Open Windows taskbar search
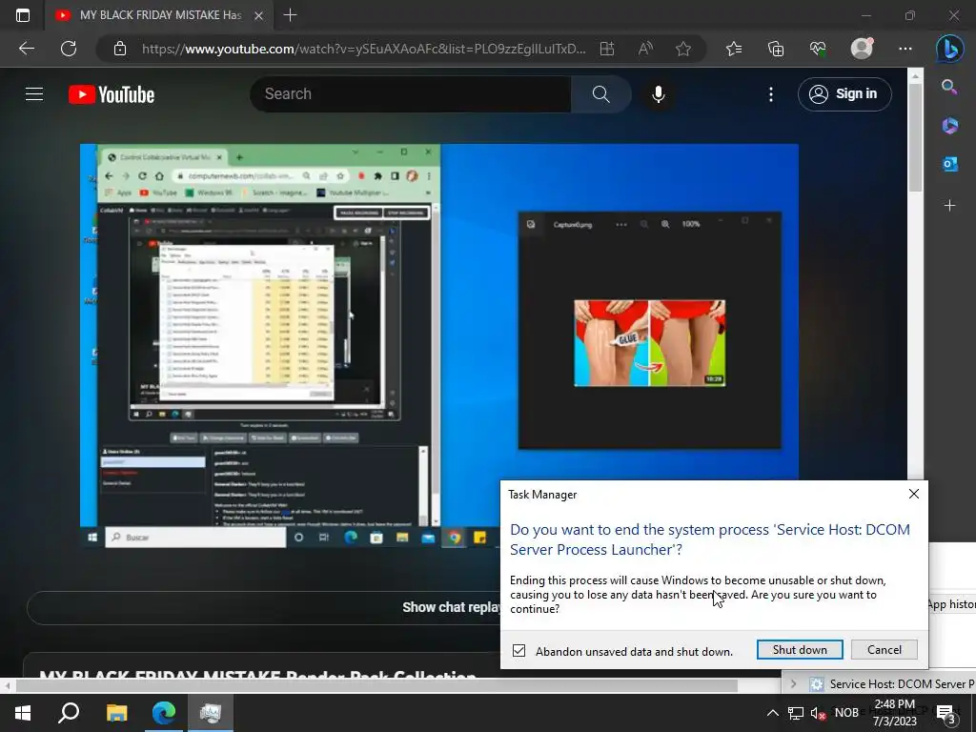The width and height of the screenshot is (976, 732). click(x=69, y=713)
